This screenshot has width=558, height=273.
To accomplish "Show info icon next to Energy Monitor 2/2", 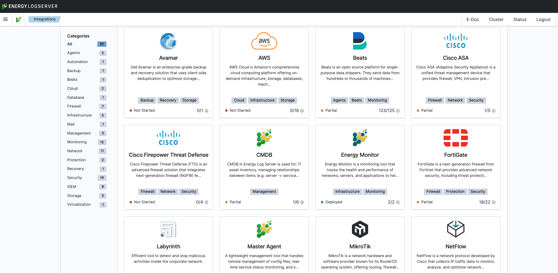I will (398, 202).
